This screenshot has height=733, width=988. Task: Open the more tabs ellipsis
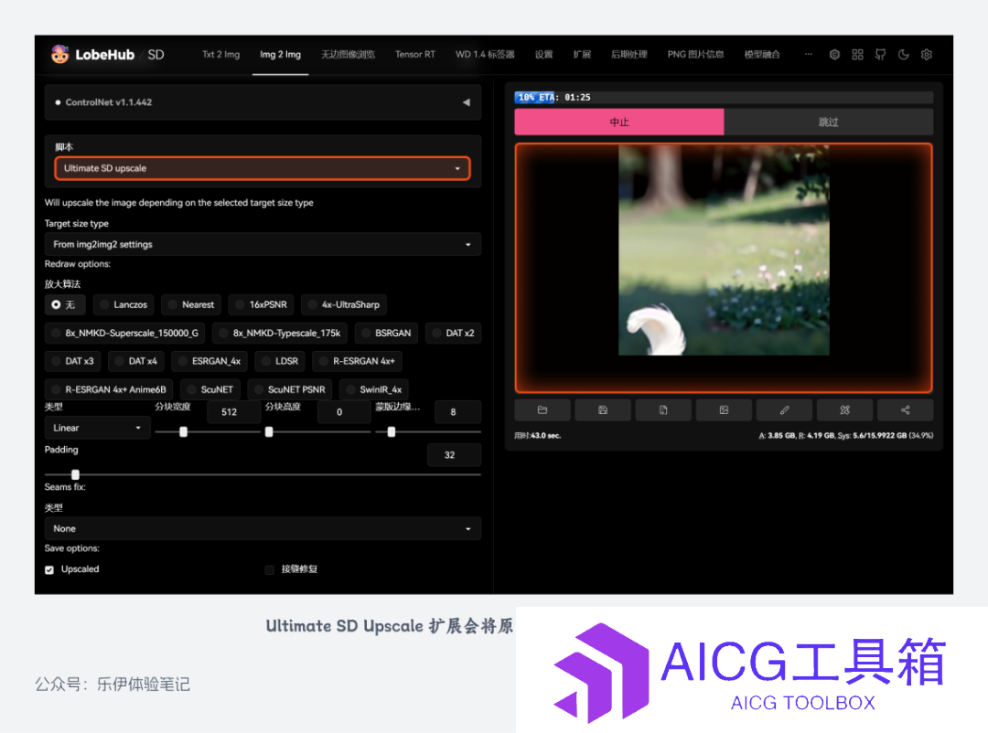coord(809,54)
